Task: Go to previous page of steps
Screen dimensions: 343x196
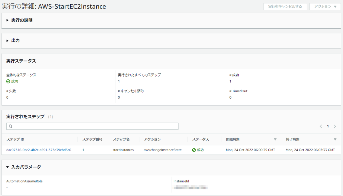Action: 321,126
